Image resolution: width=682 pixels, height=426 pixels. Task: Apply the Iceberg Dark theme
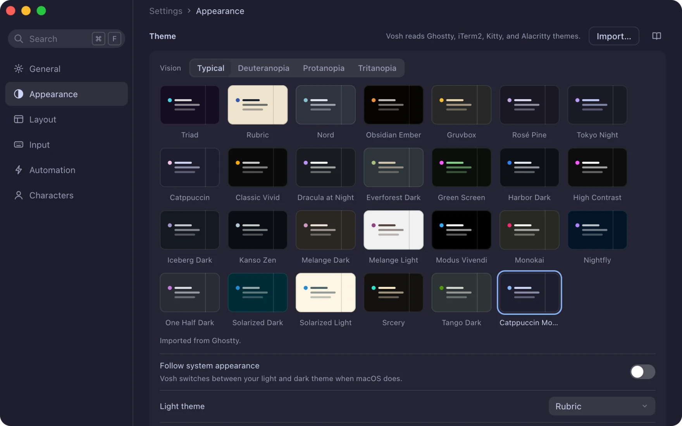pos(189,230)
